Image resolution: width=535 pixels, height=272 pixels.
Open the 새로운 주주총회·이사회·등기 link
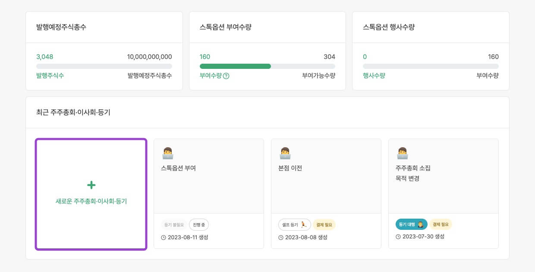tap(91, 201)
